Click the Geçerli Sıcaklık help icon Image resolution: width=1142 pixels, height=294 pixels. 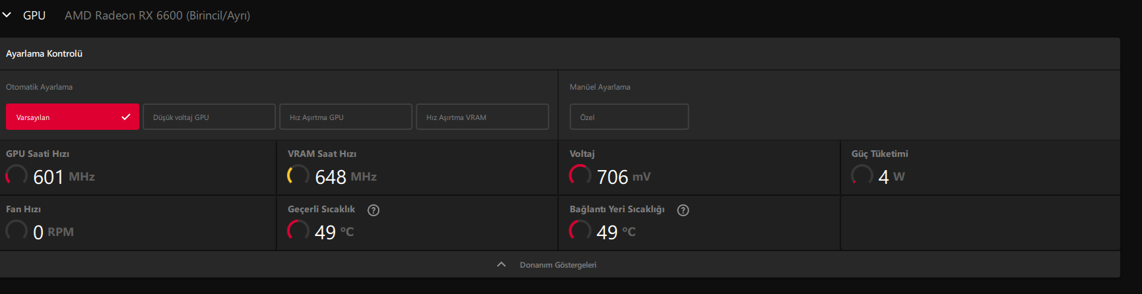373,210
